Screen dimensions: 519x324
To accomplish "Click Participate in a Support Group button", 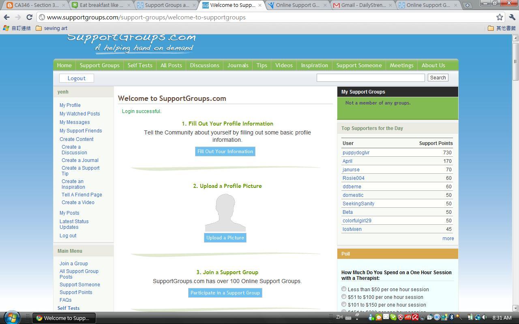I will (225, 293).
